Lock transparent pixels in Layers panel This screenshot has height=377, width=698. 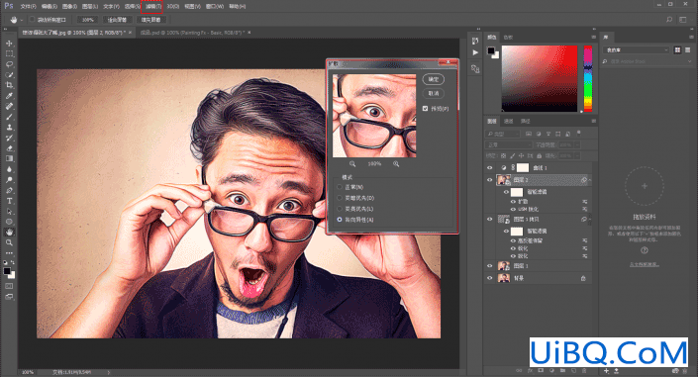point(504,155)
